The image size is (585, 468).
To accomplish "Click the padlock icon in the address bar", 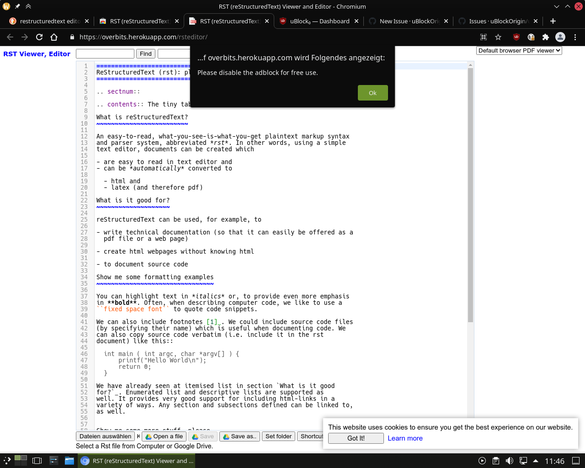I will point(71,37).
